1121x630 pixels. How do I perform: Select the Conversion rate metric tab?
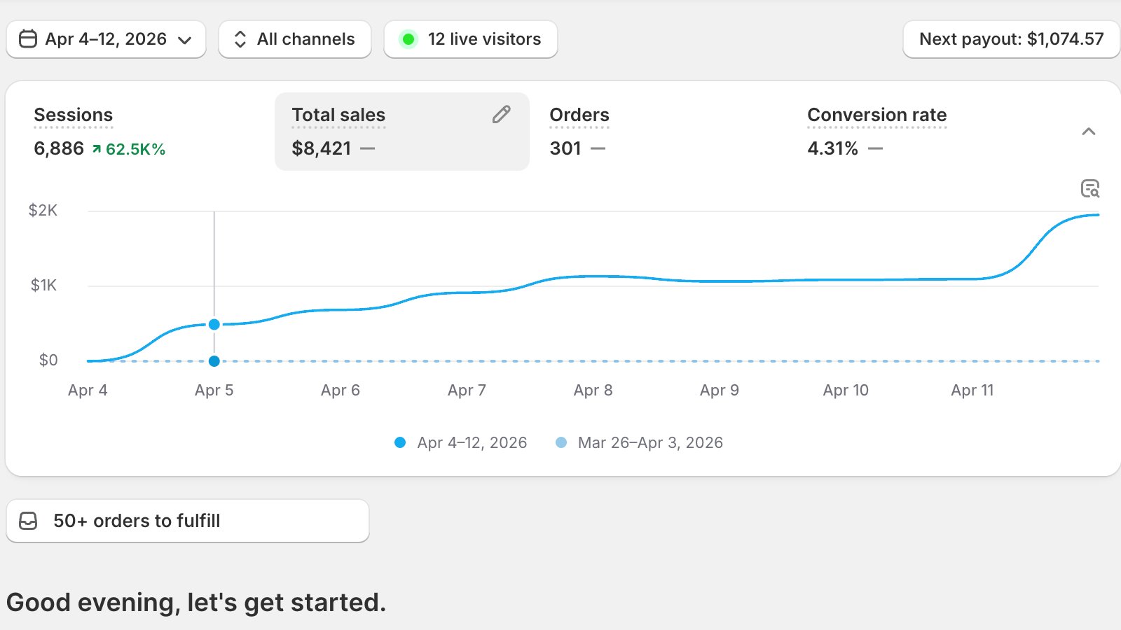pos(876,115)
